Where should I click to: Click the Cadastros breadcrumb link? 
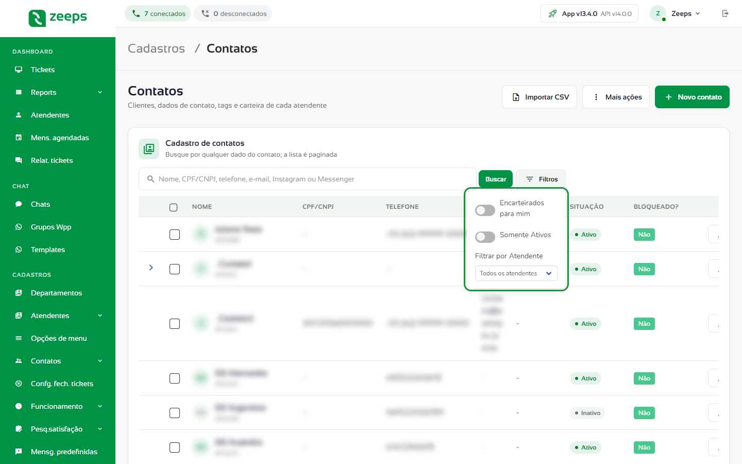pos(156,48)
